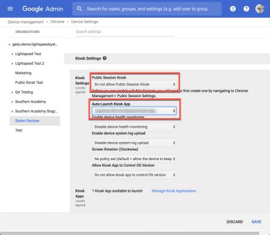Click the Google Admin logo
Screen dimensions: 270x235
(43, 9)
